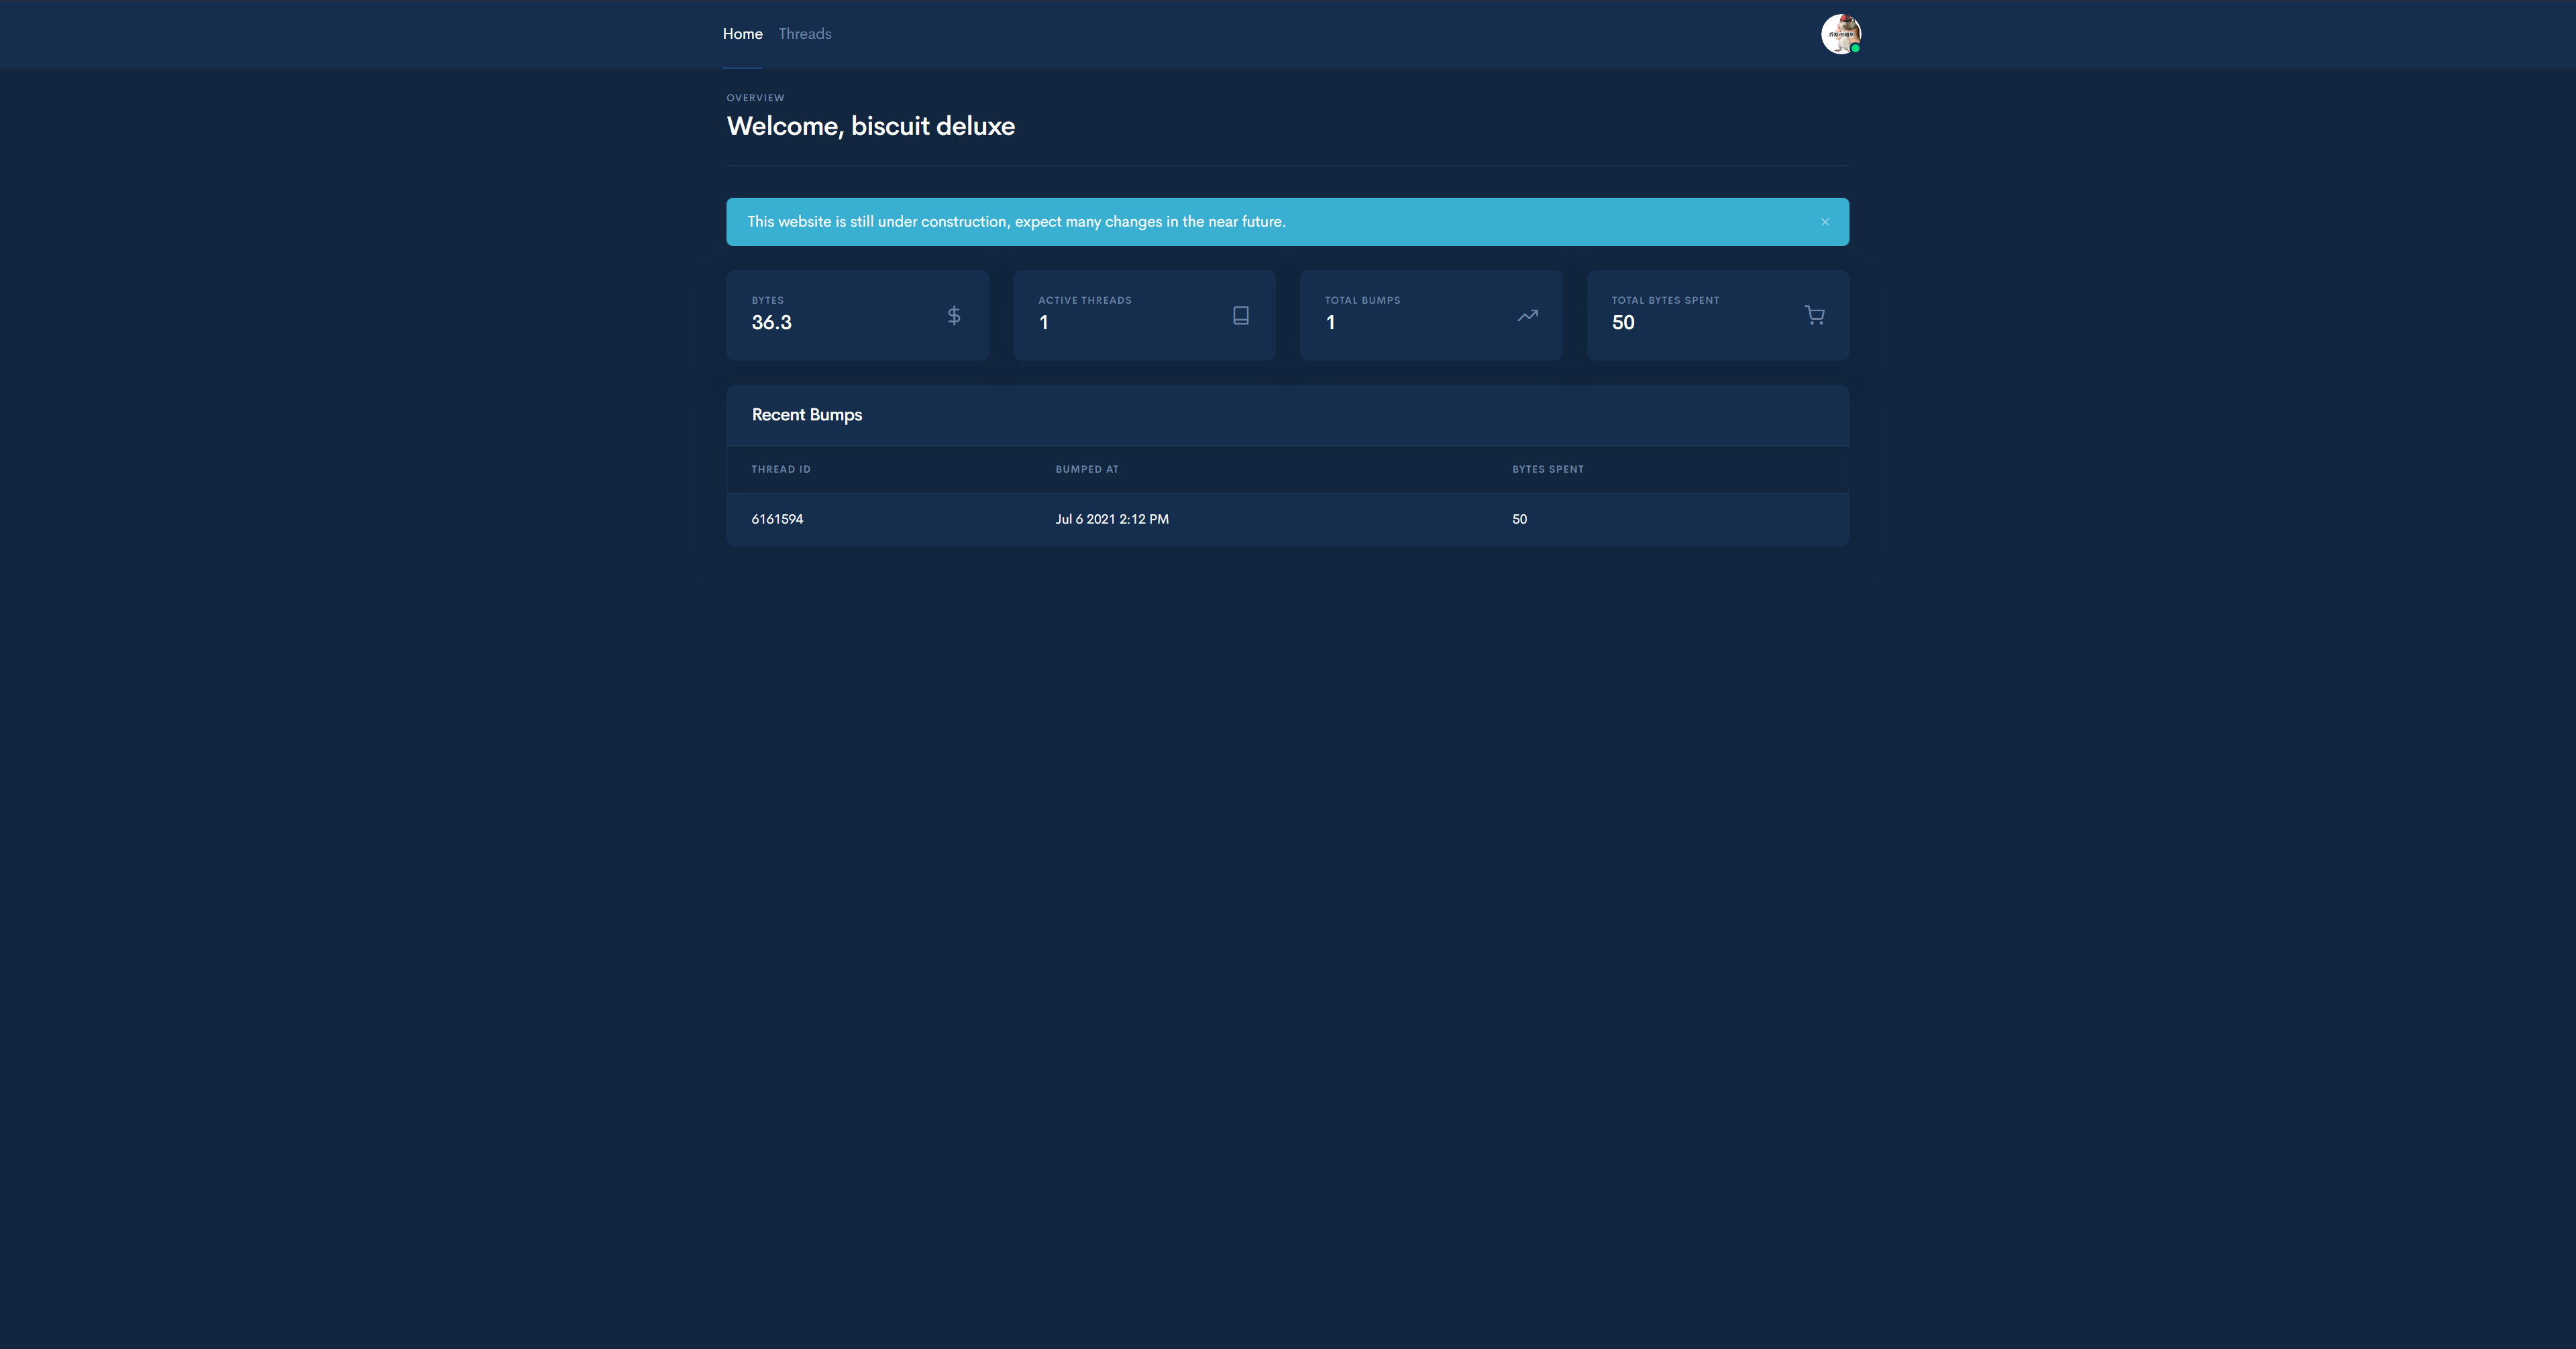Switch to the Threads tab
2576x1349 pixels.
point(804,34)
